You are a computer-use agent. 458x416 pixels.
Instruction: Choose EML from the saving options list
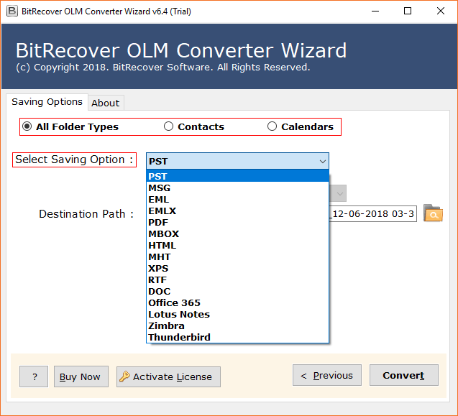237,199
